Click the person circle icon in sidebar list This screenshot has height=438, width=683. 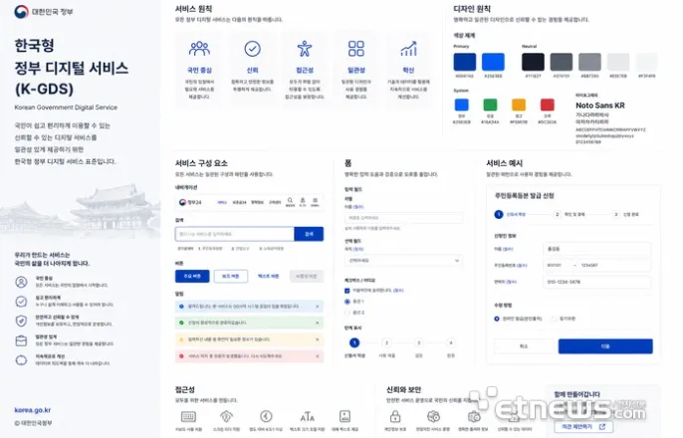[x=21, y=282]
